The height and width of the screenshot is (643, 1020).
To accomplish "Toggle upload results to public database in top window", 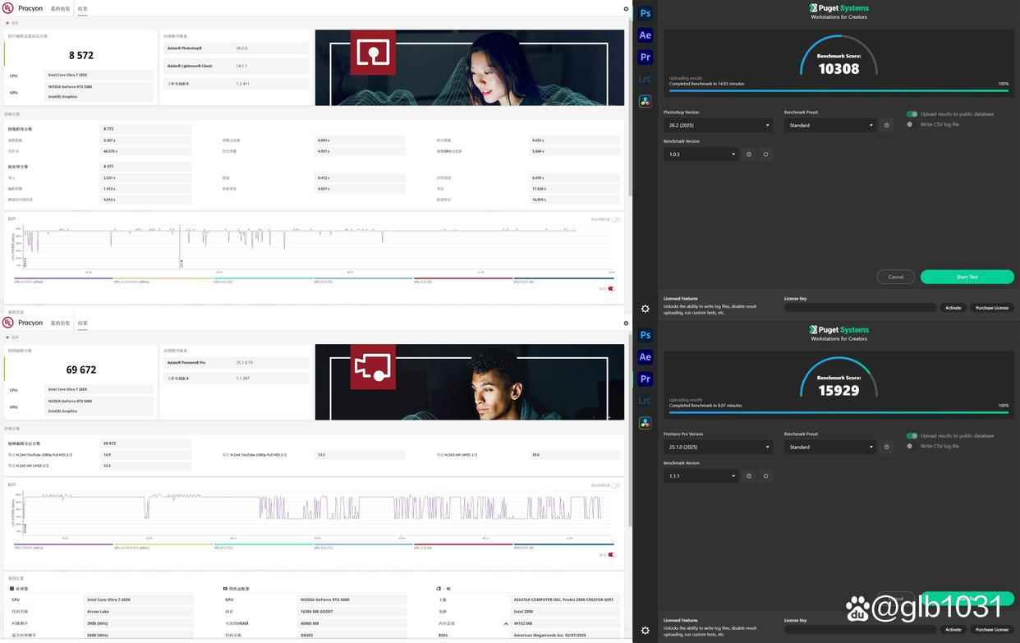I will 912,114.
